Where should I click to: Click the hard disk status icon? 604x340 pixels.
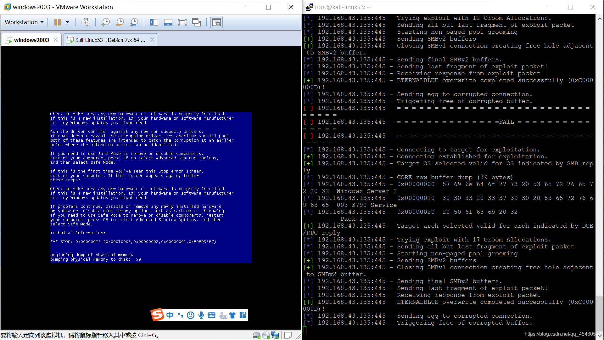(257, 335)
